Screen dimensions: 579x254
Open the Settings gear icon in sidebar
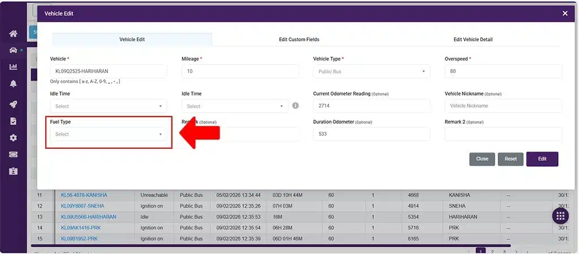pos(14,137)
